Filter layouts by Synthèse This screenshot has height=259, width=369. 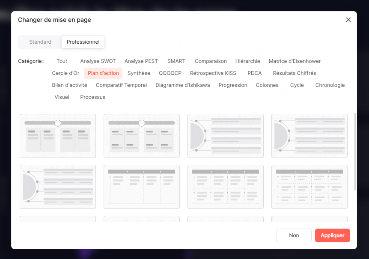pyautogui.click(x=139, y=73)
